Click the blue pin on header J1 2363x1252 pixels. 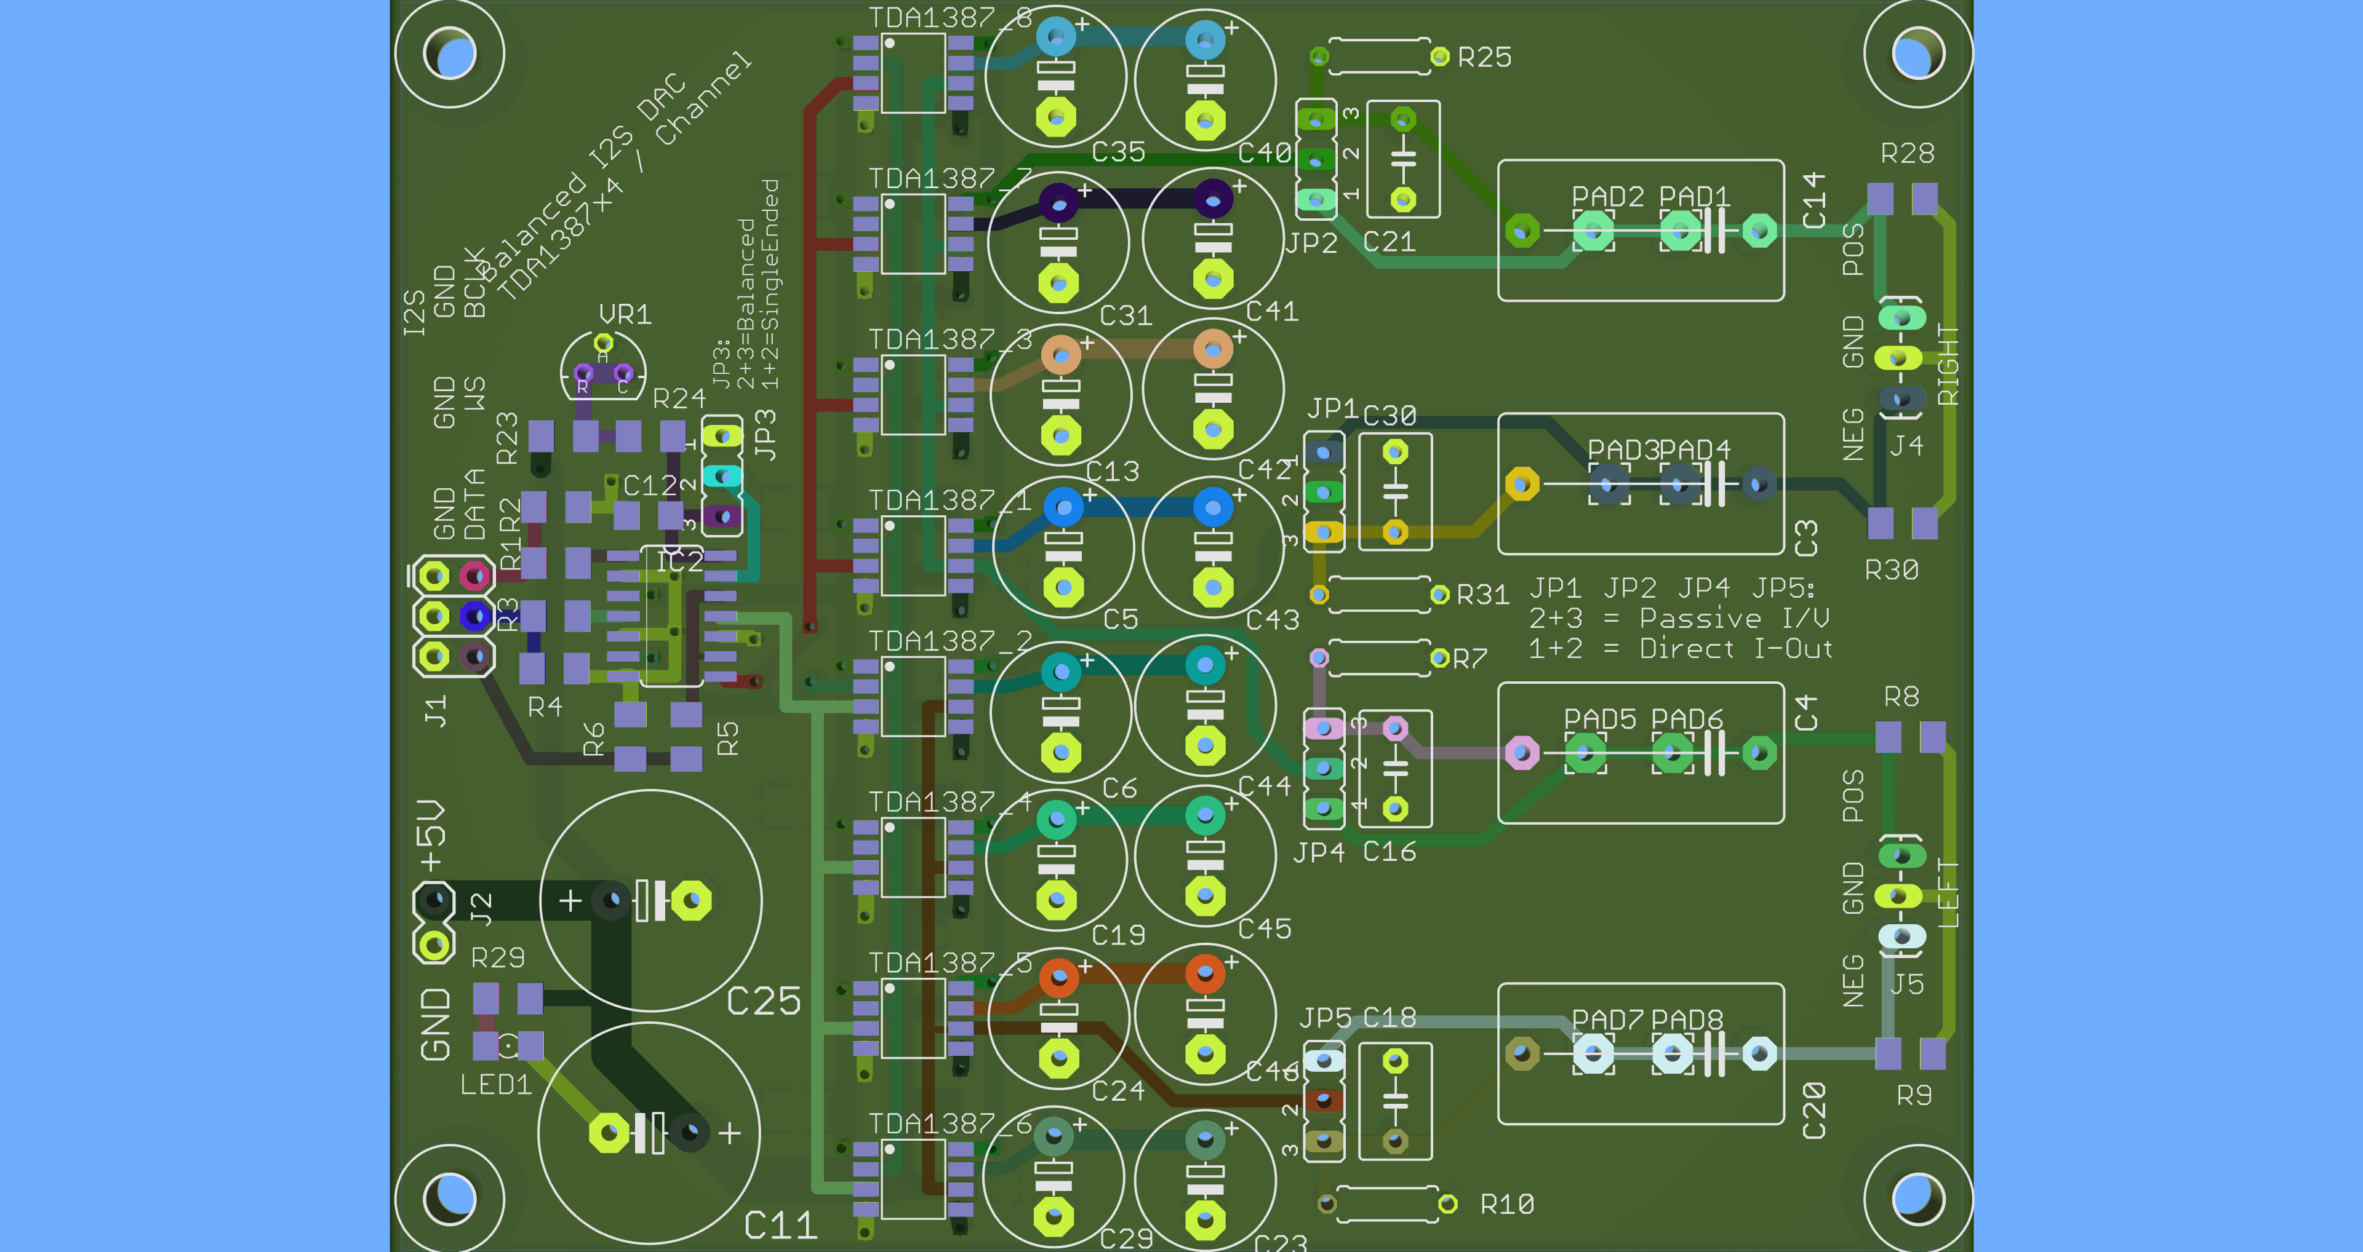474,616
